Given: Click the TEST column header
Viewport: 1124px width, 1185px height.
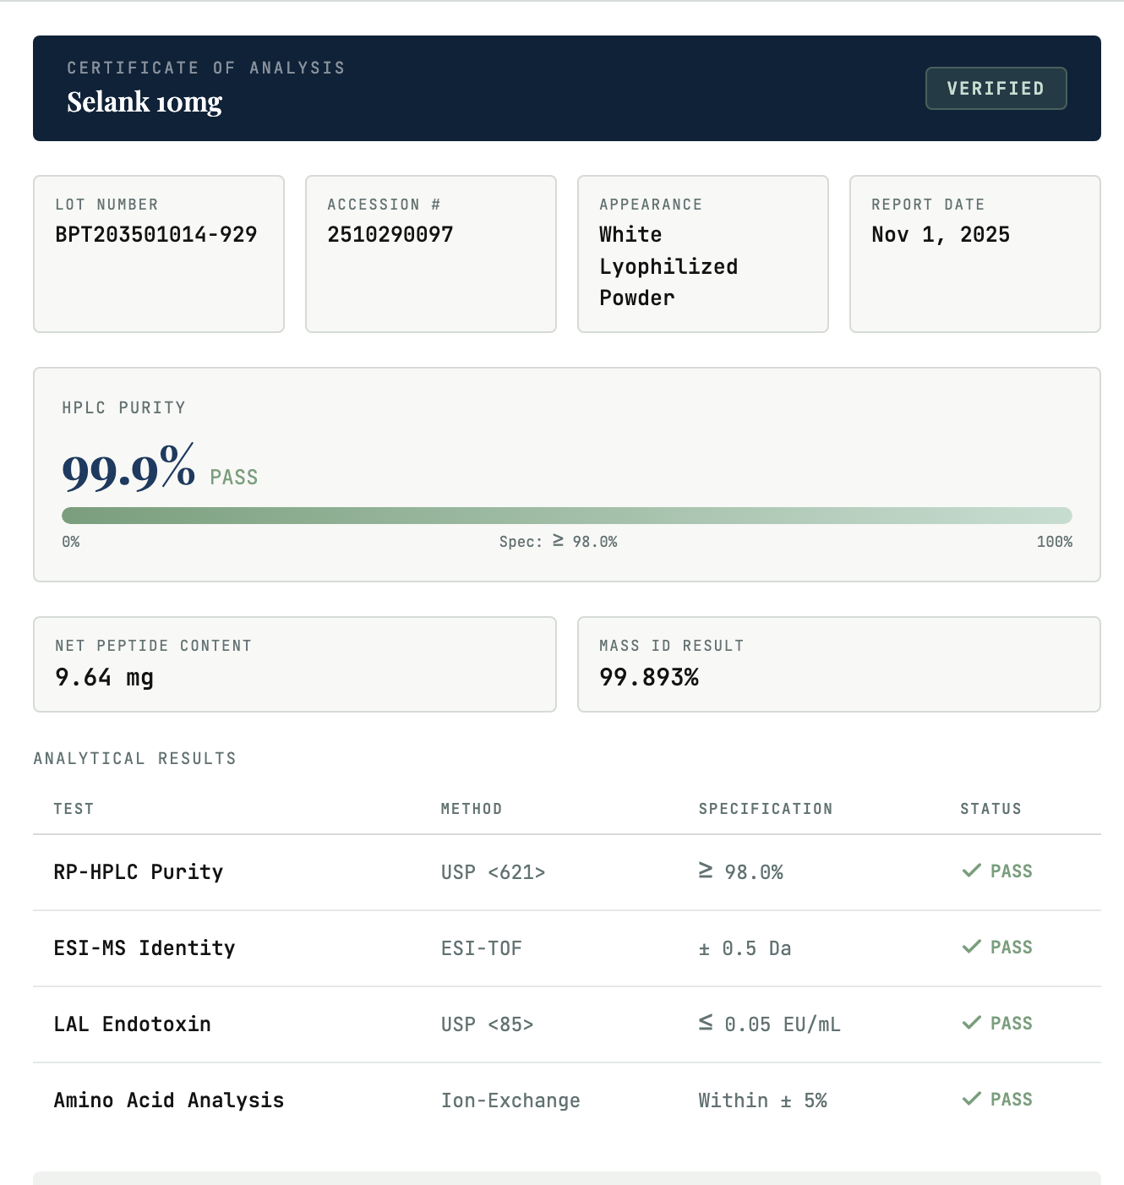Looking at the screenshot, I should 74,809.
